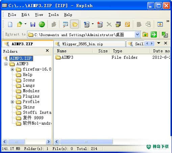Select the 软件No1-andr tree folder
The image size is (172, 153).
(37, 123)
